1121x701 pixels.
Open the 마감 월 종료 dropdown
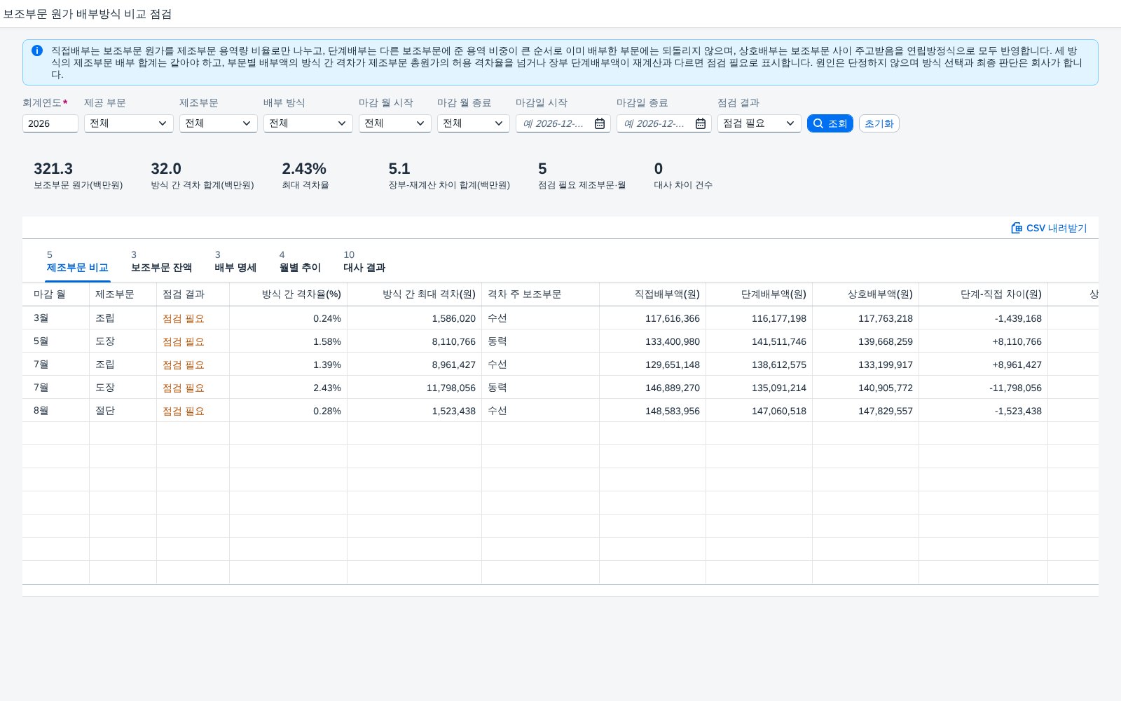(x=474, y=123)
